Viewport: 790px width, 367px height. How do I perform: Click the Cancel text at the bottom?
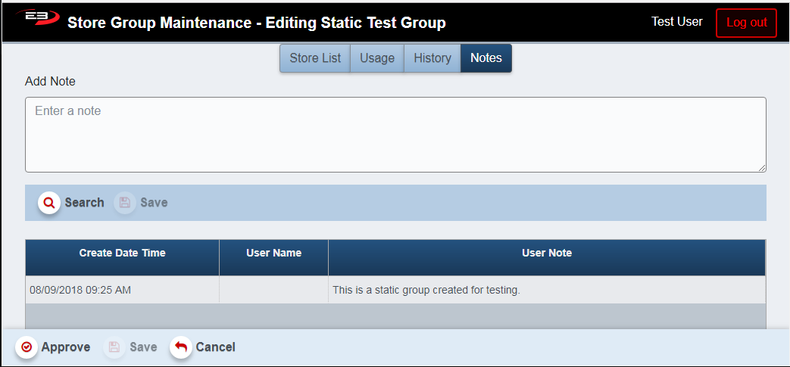click(216, 347)
